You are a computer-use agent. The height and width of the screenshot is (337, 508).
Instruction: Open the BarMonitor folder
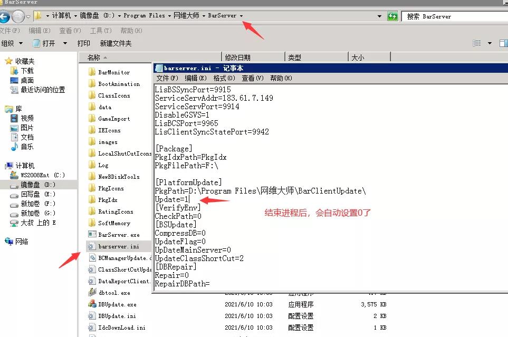[x=113, y=72]
